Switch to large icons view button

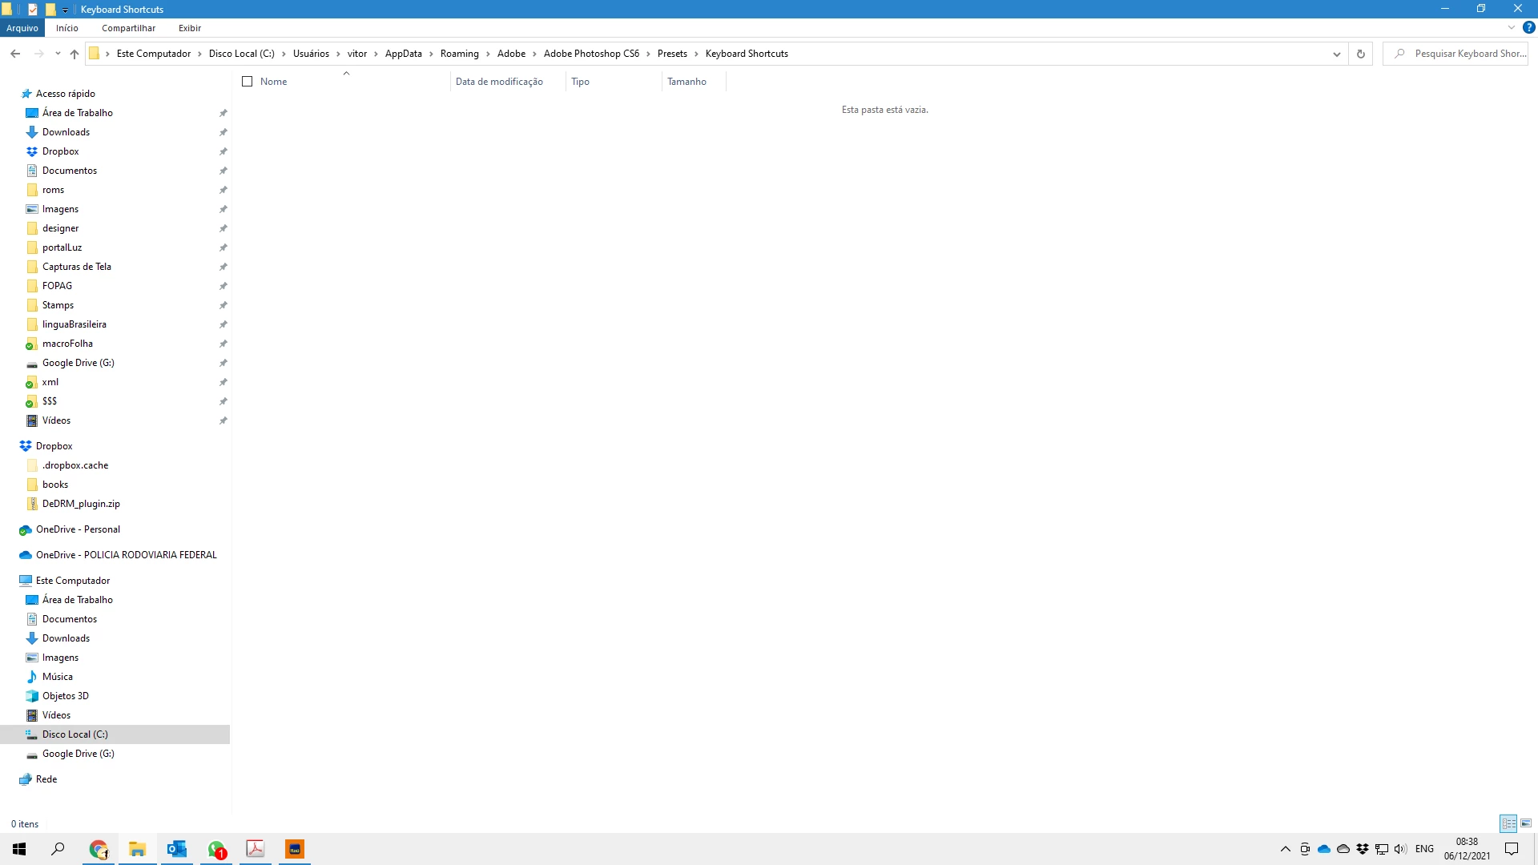1526,823
